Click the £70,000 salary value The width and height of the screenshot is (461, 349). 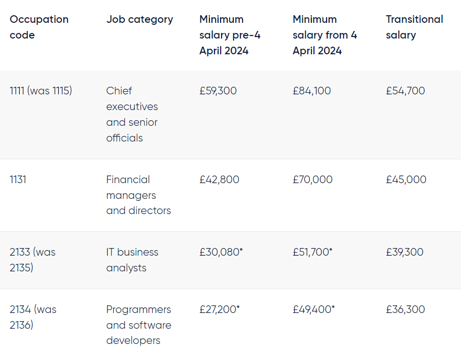pyautogui.click(x=312, y=180)
